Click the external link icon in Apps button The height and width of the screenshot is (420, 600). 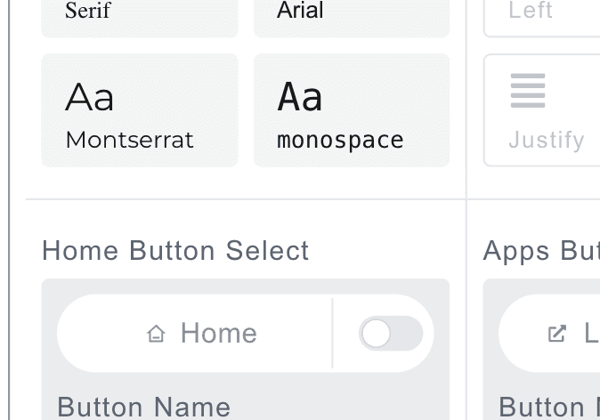[x=557, y=334]
